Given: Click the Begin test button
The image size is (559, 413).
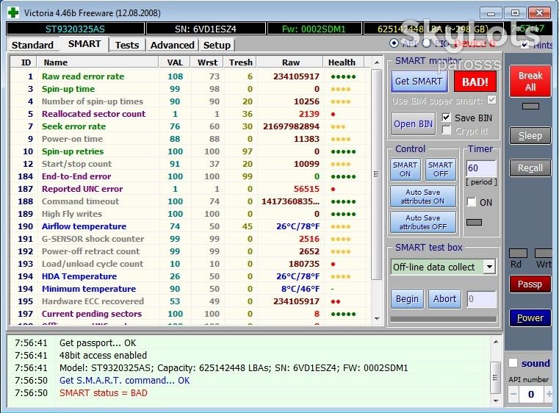Looking at the screenshot, I should [407, 298].
